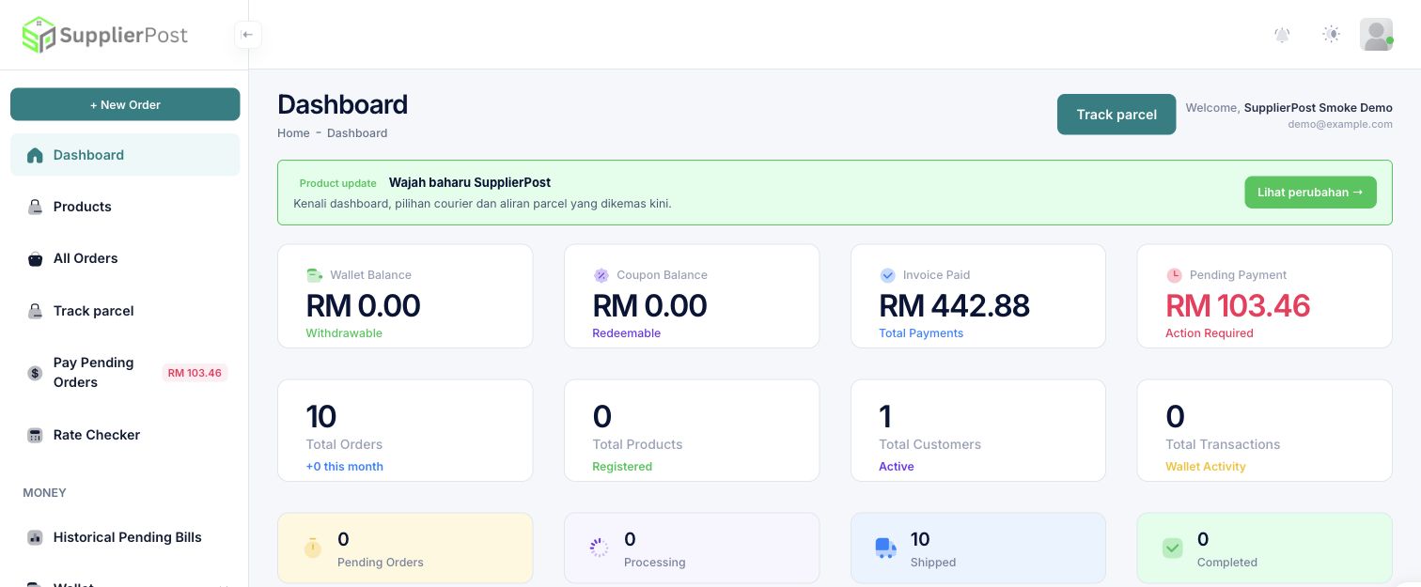Select Track parcel in sidebar
The width and height of the screenshot is (1421, 587).
click(125, 311)
